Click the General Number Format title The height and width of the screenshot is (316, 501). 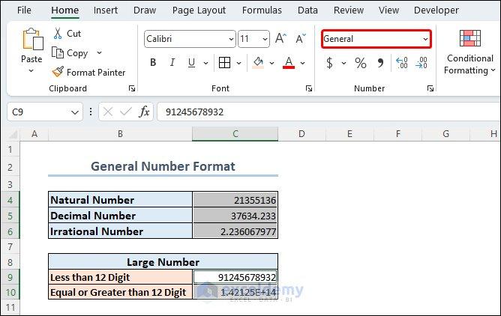pos(163,166)
